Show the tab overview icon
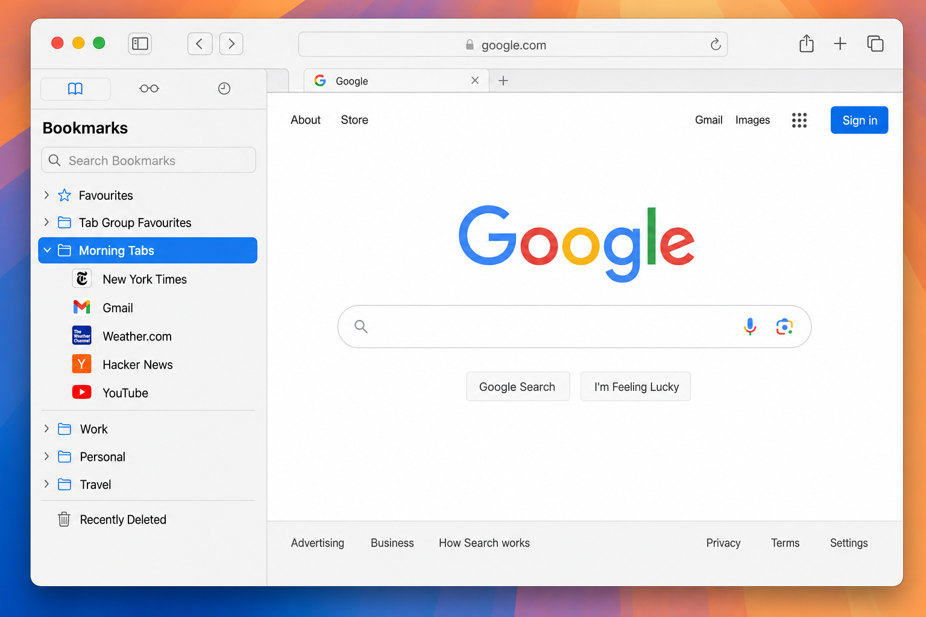The width and height of the screenshot is (926, 617). (x=875, y=43)
